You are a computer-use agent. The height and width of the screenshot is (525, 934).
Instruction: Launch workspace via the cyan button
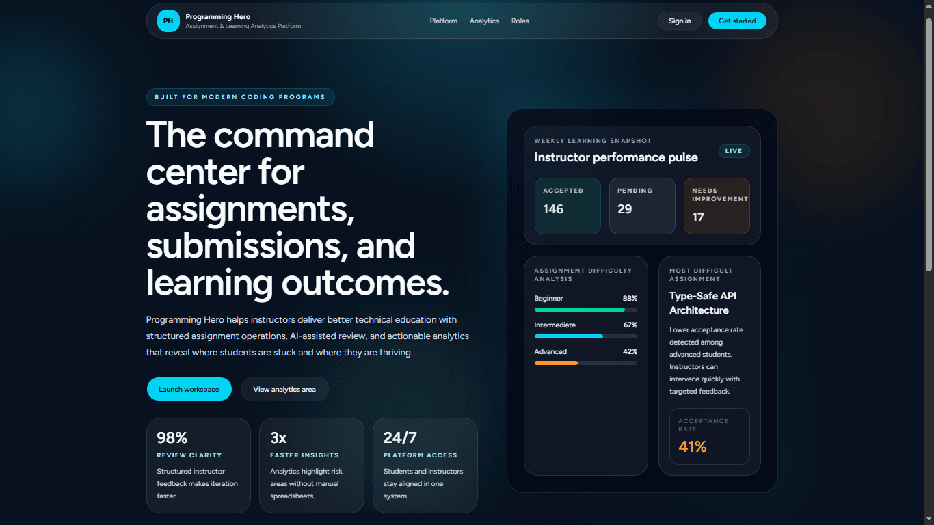coord(189,389)
